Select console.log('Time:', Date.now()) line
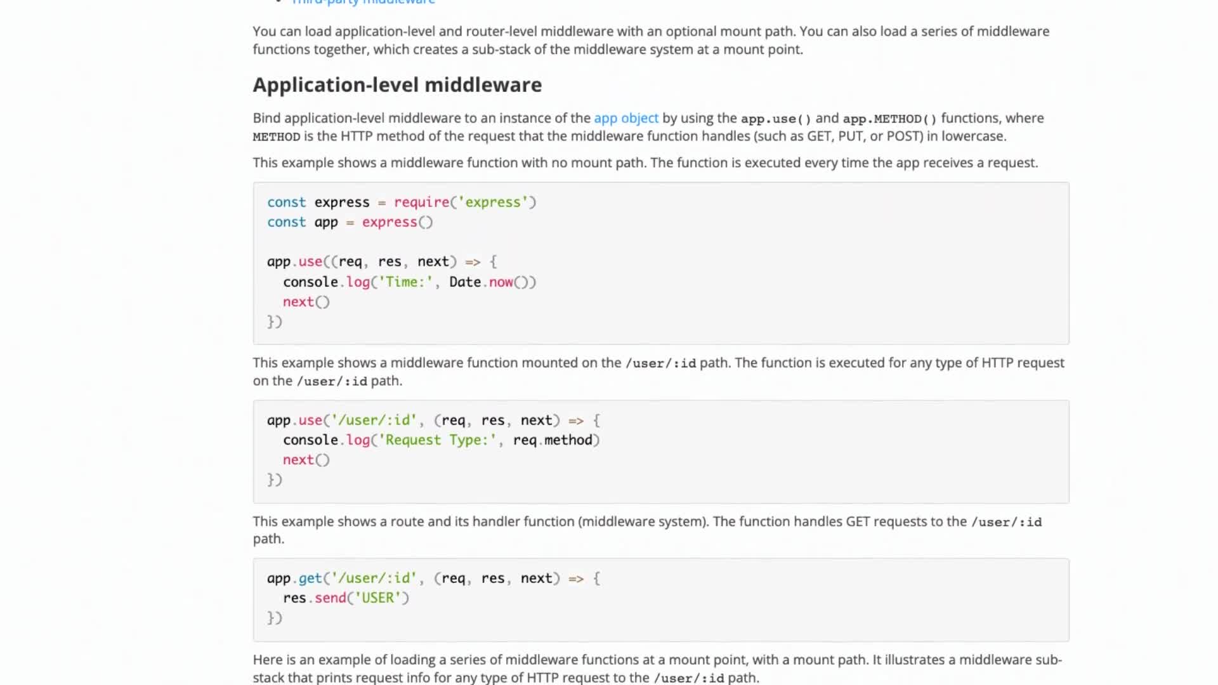Screen dimensions: 1218x685 tap(409, 282)
